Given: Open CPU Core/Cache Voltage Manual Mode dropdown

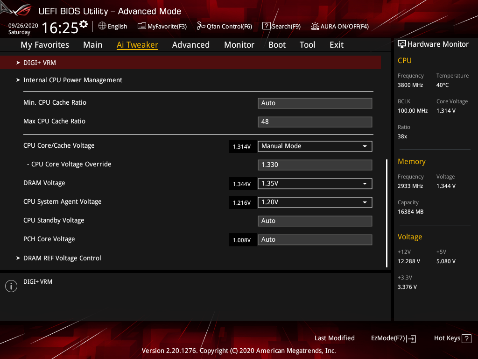Looking at the screenshot, I should tap(315, 146).
